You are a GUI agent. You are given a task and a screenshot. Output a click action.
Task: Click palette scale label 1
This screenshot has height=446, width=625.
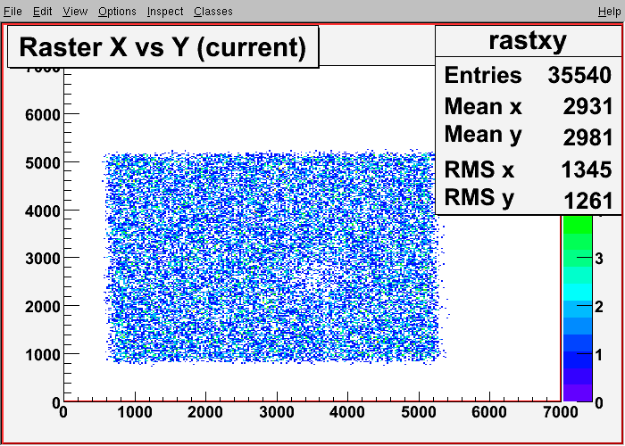[x=599, y=354]
